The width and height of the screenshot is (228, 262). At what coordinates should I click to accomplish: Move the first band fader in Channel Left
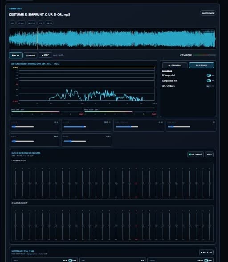16,183
